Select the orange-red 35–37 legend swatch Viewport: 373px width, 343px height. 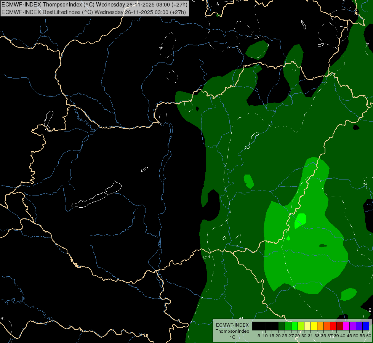click(x=327, y=326)
